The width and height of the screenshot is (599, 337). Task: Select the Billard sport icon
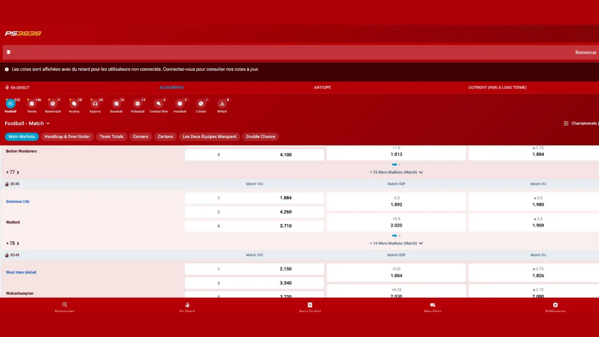(x=222, y=103)
